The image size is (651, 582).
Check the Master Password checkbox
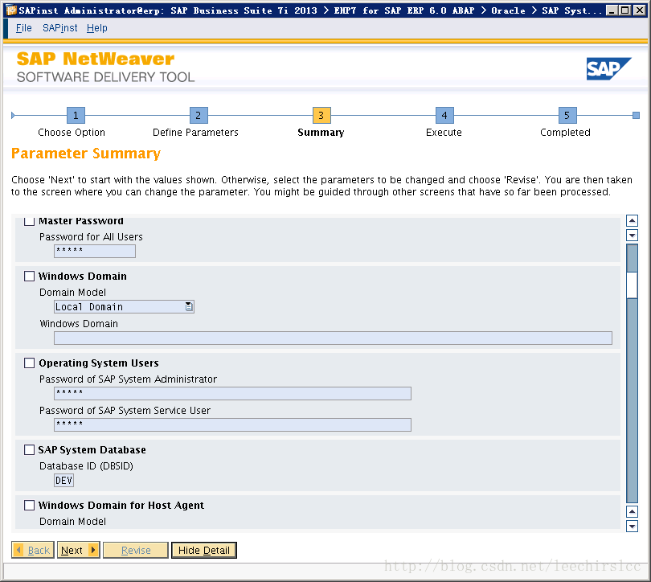click(29, 222)
